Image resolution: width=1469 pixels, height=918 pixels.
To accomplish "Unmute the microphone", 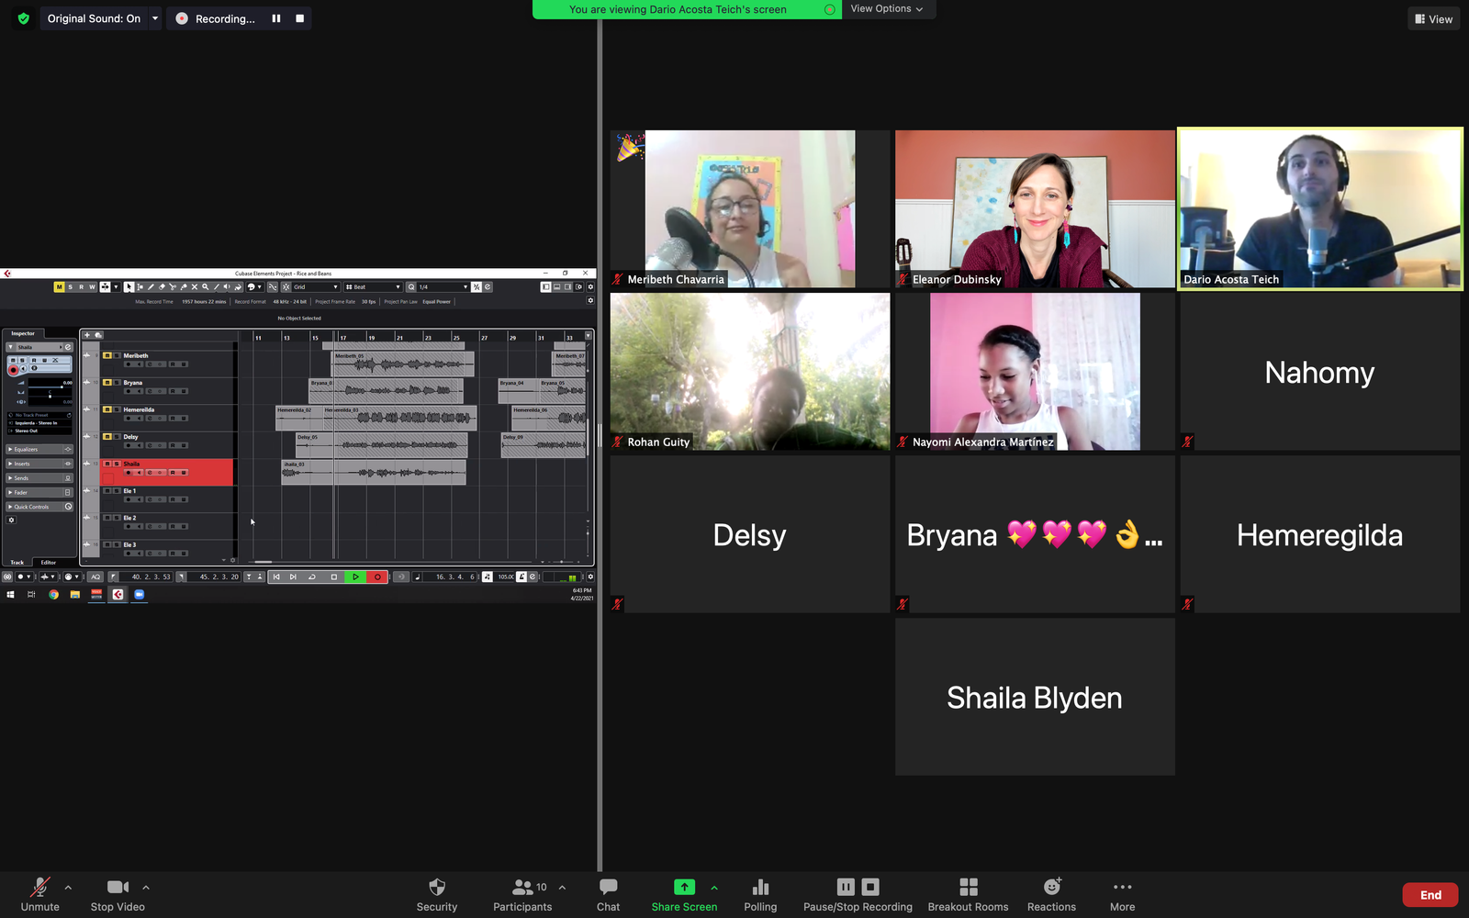I will point(39,887).
